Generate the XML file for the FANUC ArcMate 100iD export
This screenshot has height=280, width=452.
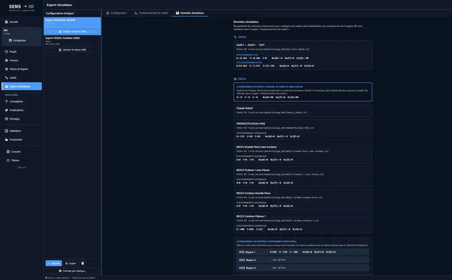click(x=72, y=50)
